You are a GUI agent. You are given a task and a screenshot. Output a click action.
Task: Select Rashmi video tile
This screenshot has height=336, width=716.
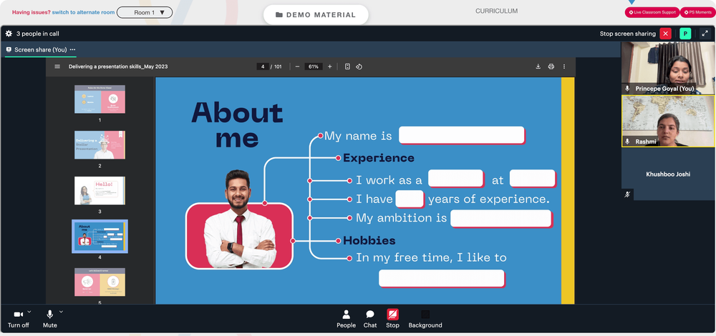668,121
